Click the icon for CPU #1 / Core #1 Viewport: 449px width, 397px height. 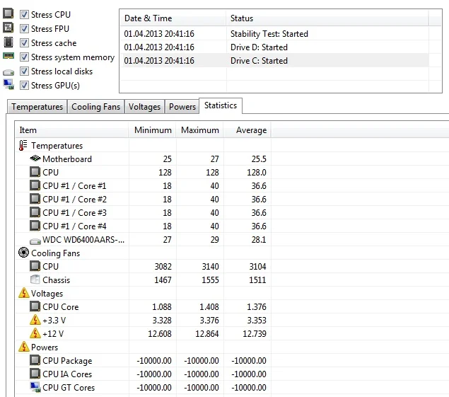pyautogui.click(x=35, y=185)
